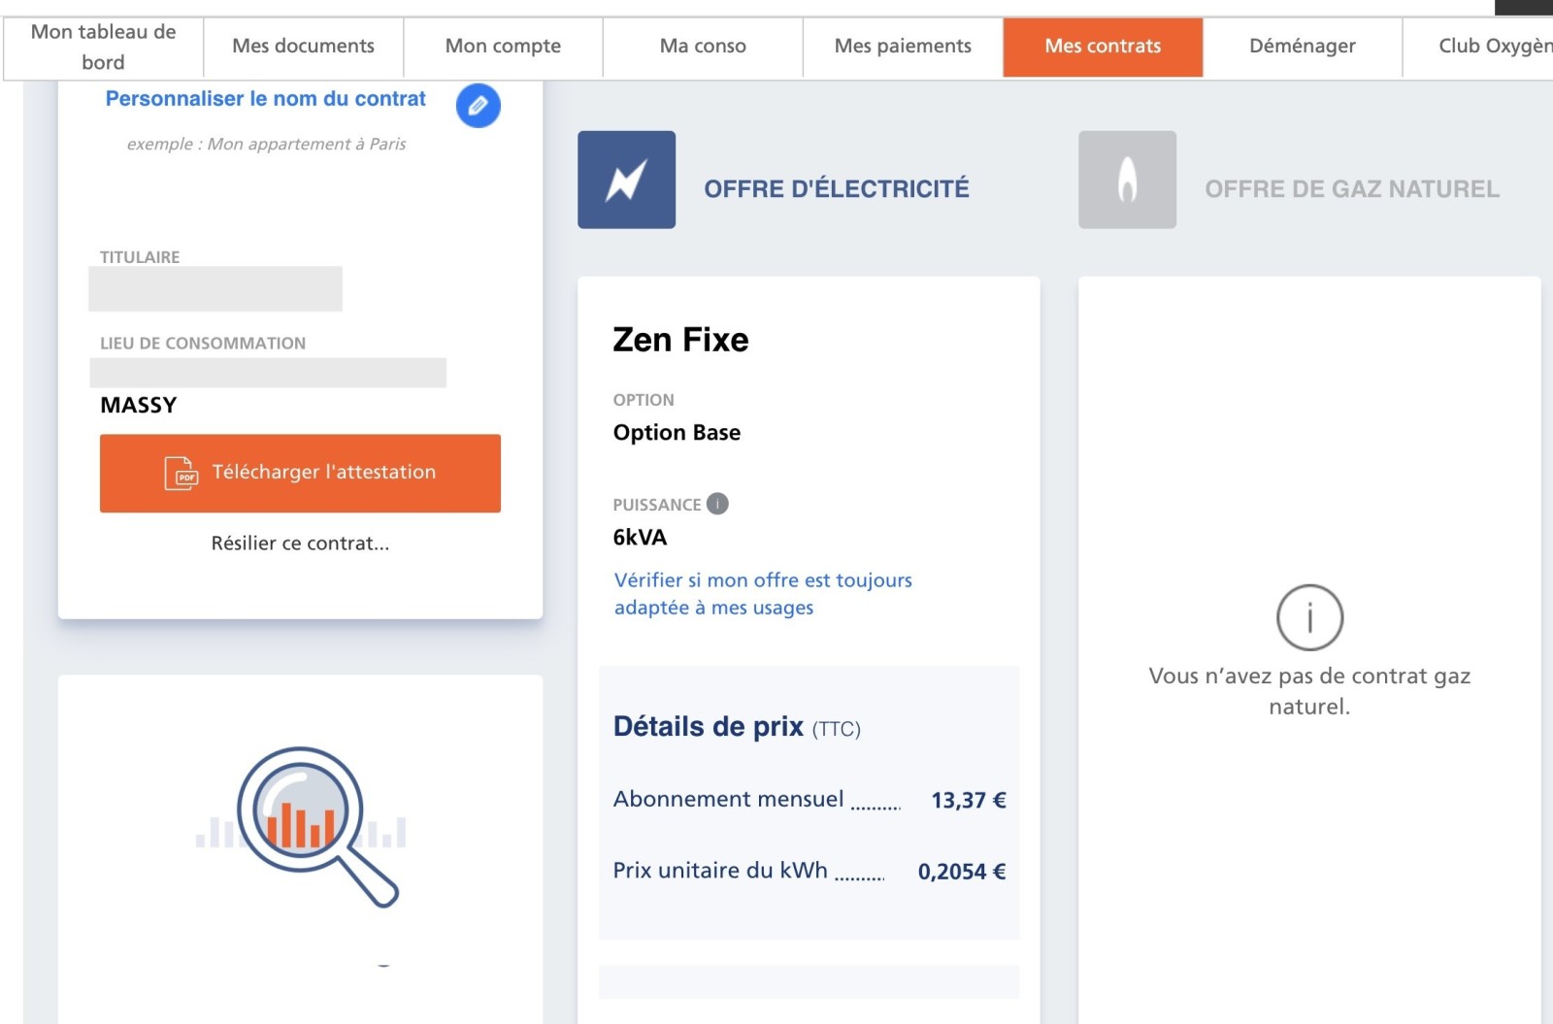Open the Mon tableau de bord tab
The width and height of the screenshot is (1553, 1024).
click(x=103, y=47)
